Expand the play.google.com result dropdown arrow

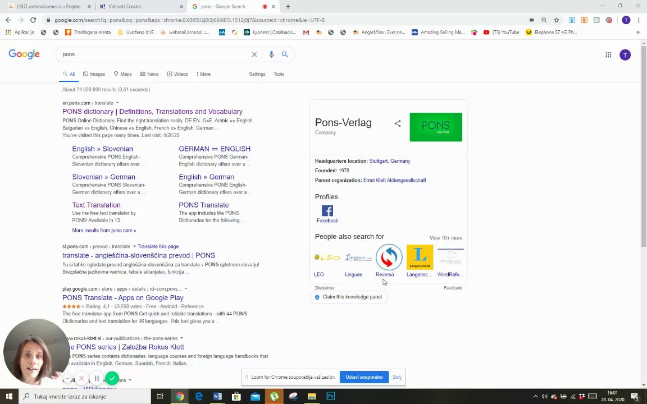186,289
